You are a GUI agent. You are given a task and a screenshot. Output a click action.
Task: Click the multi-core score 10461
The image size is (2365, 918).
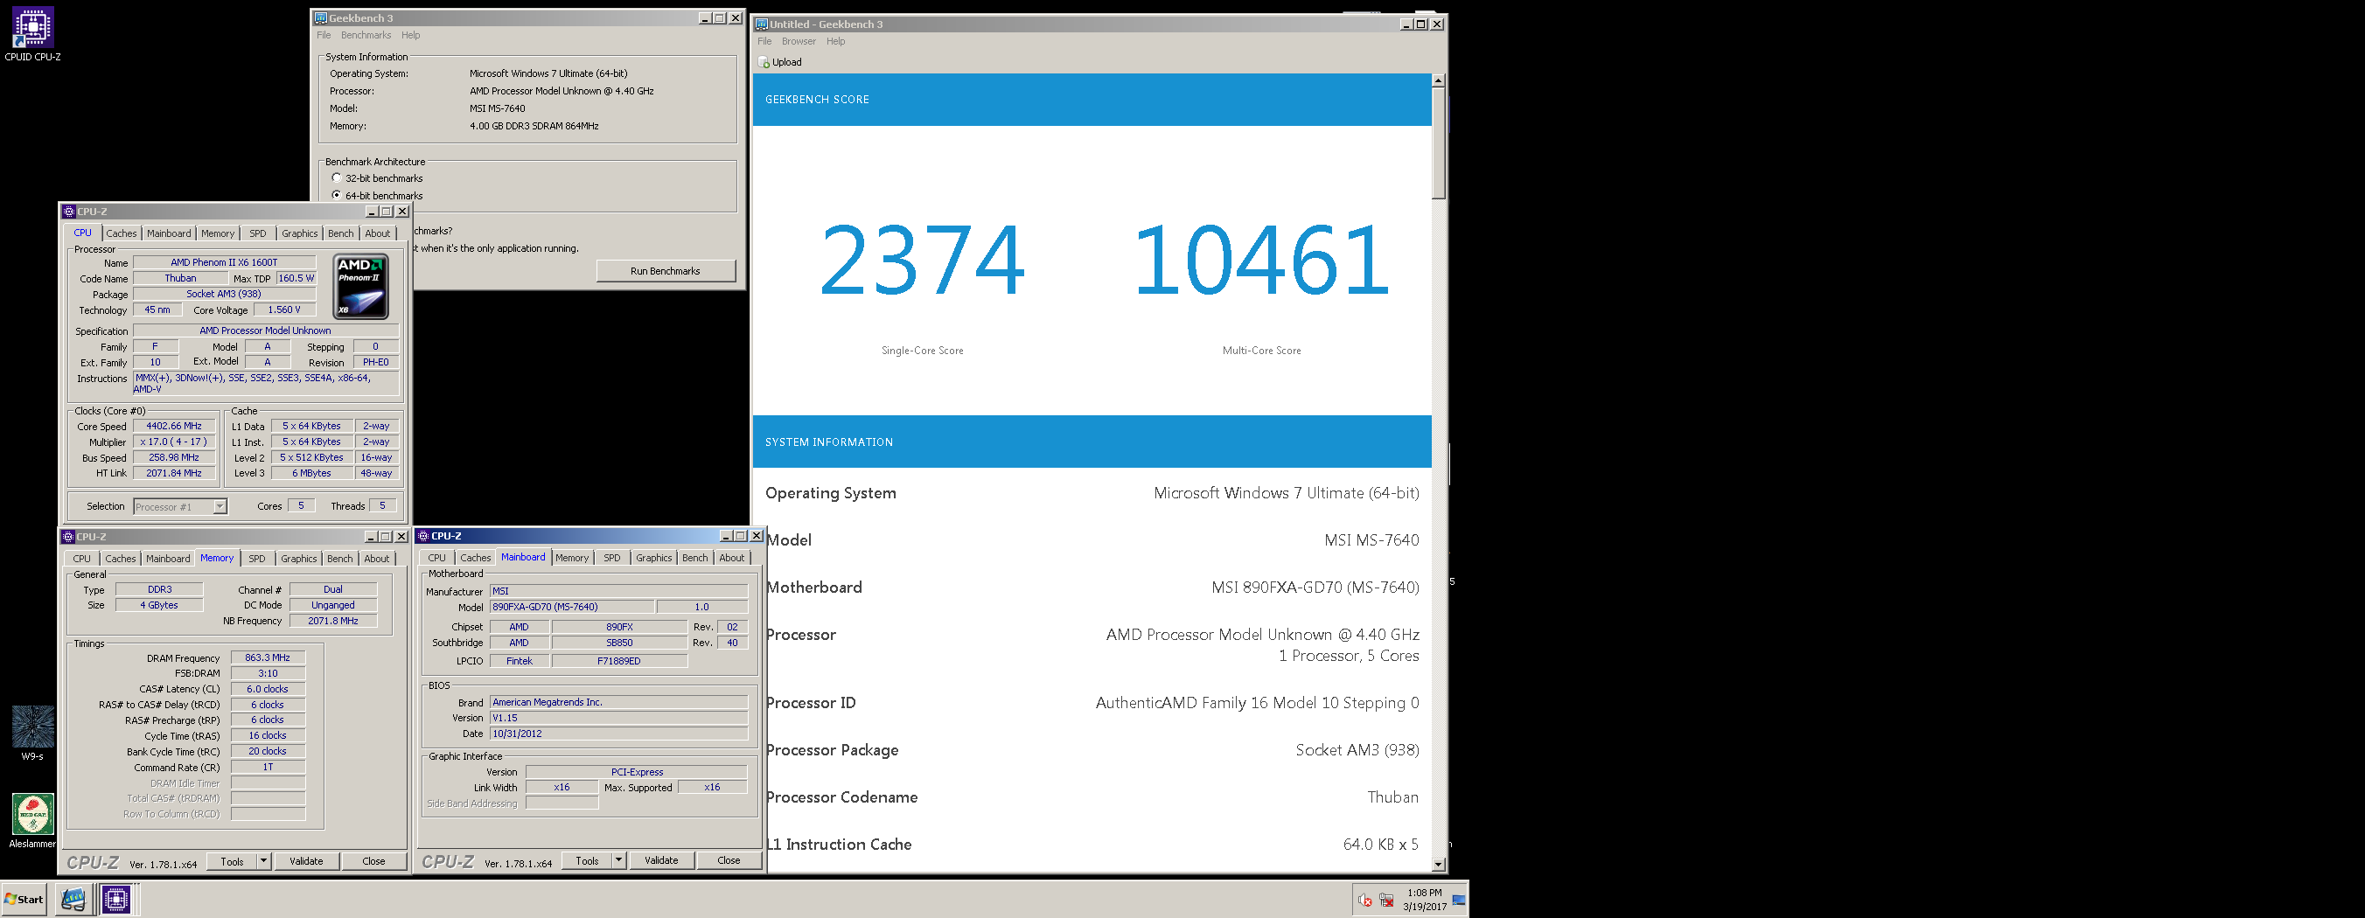pos(1261,261)
